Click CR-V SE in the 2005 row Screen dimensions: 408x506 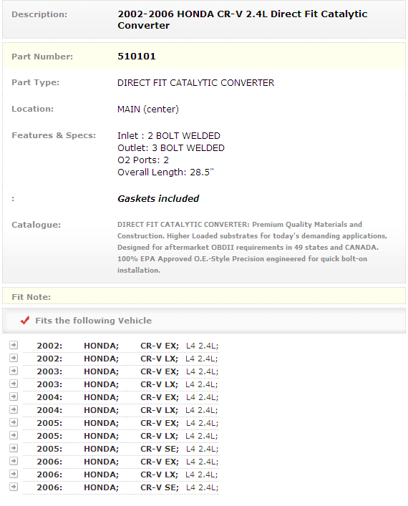160,449
